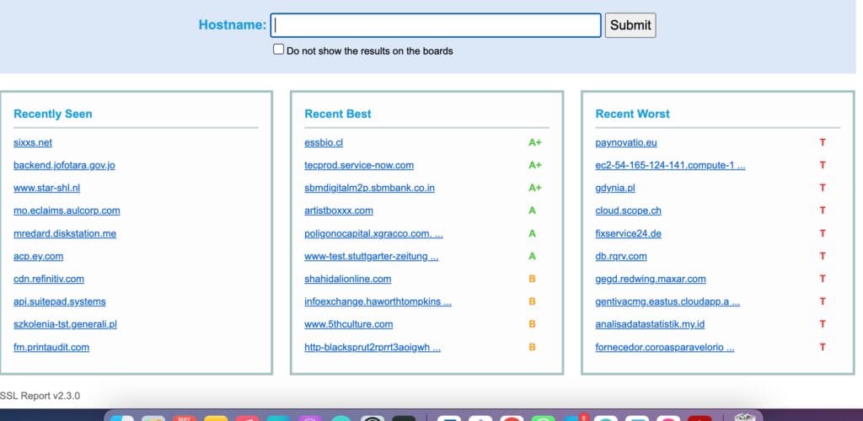863x421 pixels.
Task: Open gdynia.pl link
Action: [615, 188]
